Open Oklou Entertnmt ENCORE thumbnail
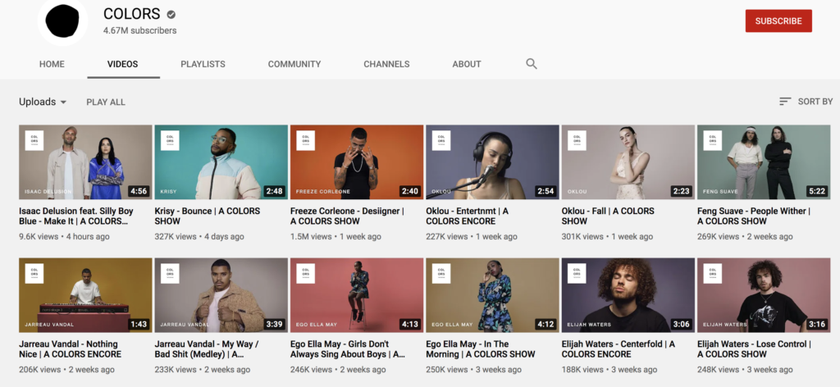This screenshot has width=840, height=387. coord(492,162)
